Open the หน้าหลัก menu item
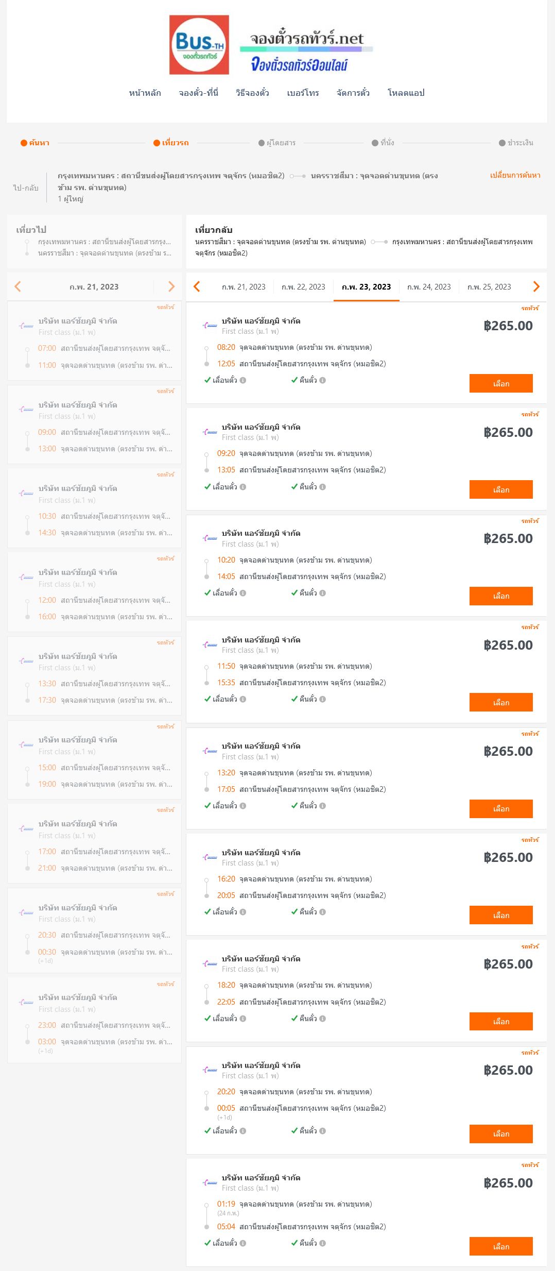 [145, 93]
